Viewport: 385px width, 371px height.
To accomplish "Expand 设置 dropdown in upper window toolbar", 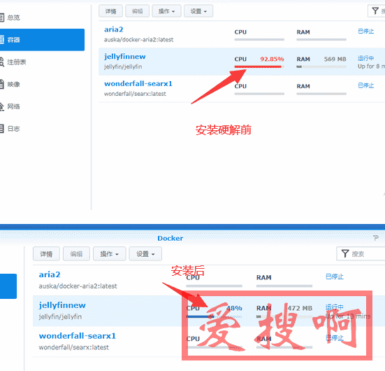I will pos(198,11).
